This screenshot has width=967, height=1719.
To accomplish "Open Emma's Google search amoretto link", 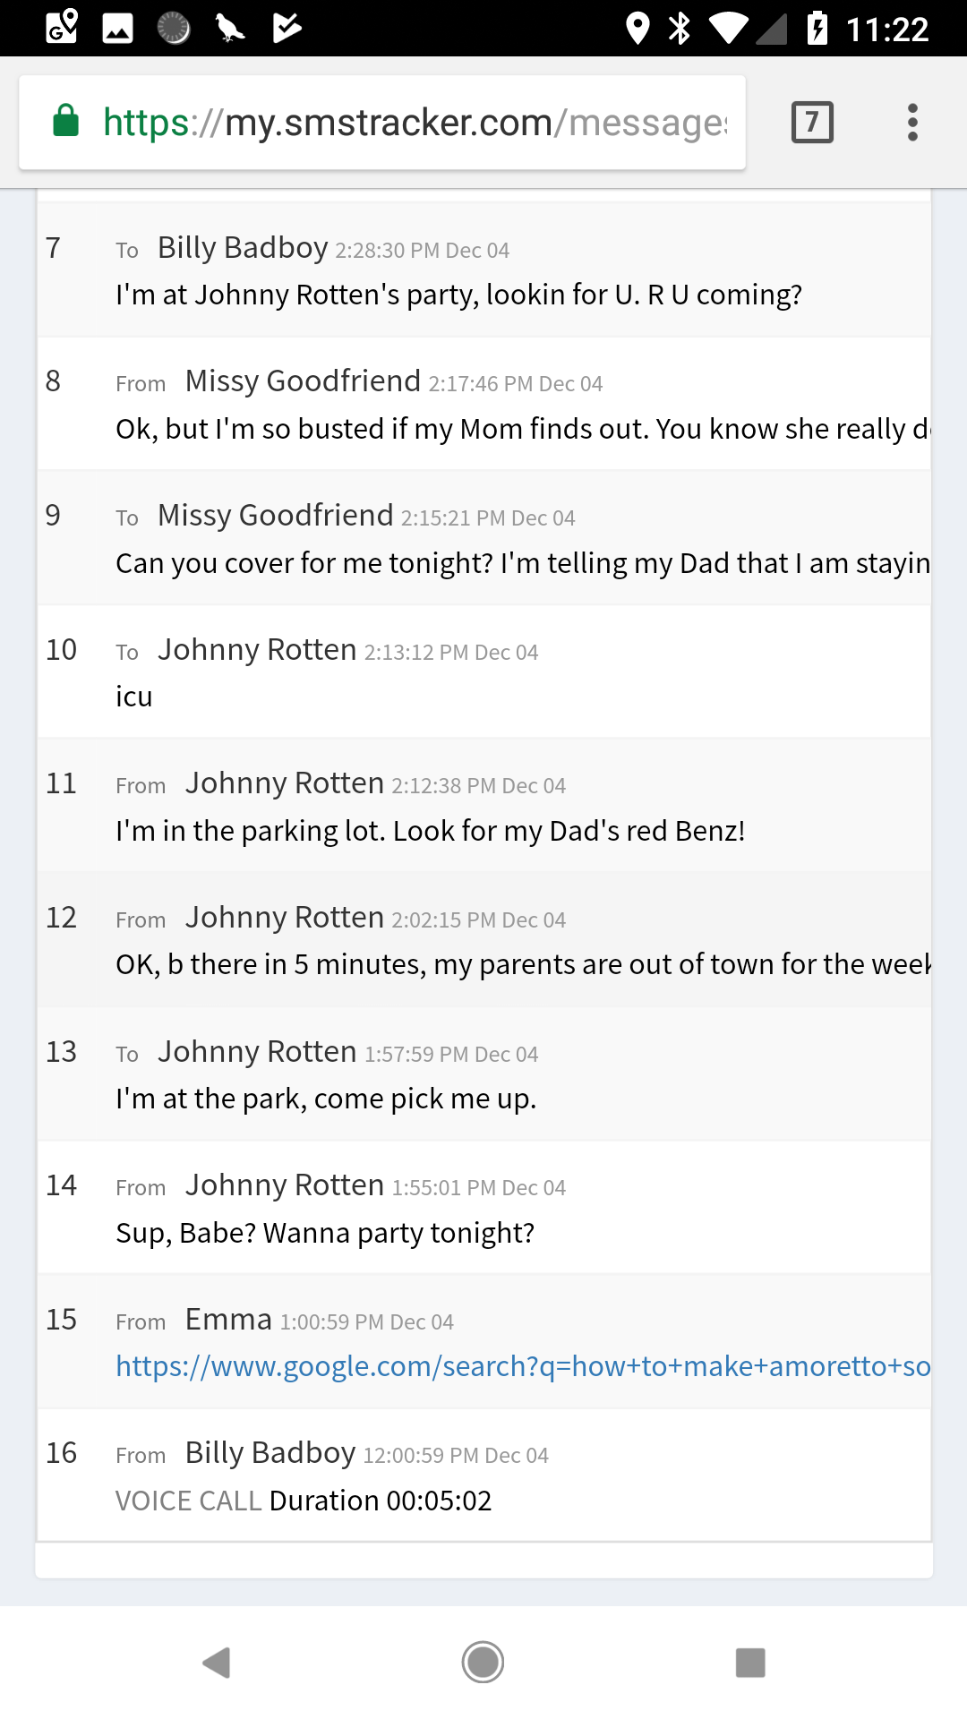I will pyautogui.click(x=523, y=1366).
